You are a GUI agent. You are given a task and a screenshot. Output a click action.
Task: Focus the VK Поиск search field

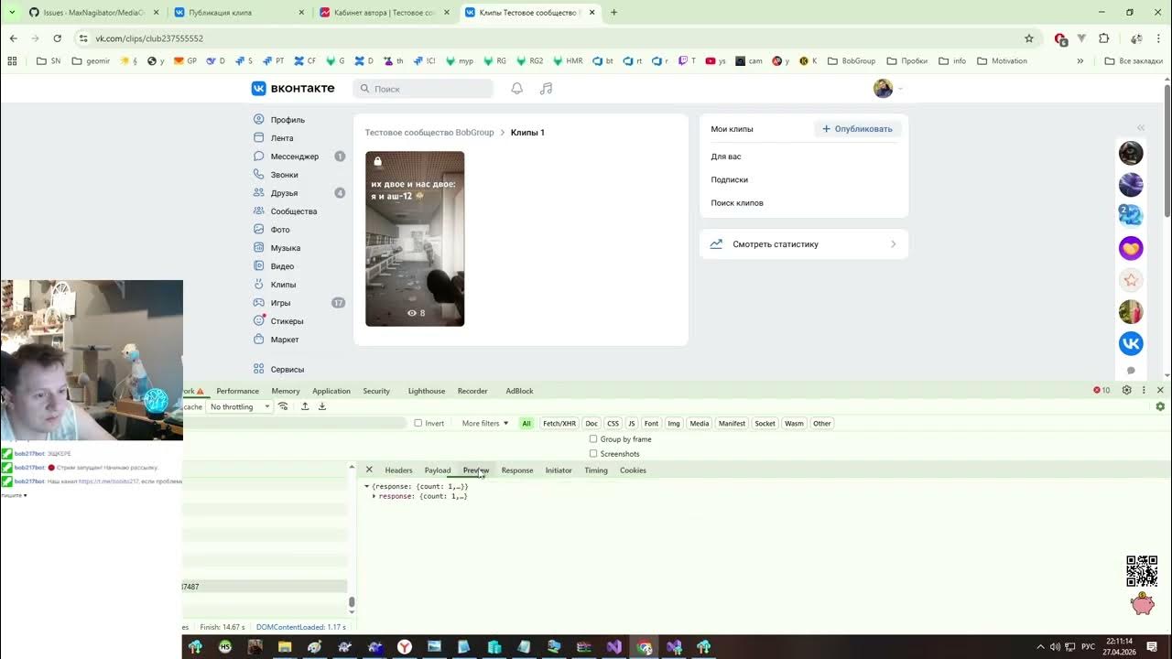click(423, 89)
